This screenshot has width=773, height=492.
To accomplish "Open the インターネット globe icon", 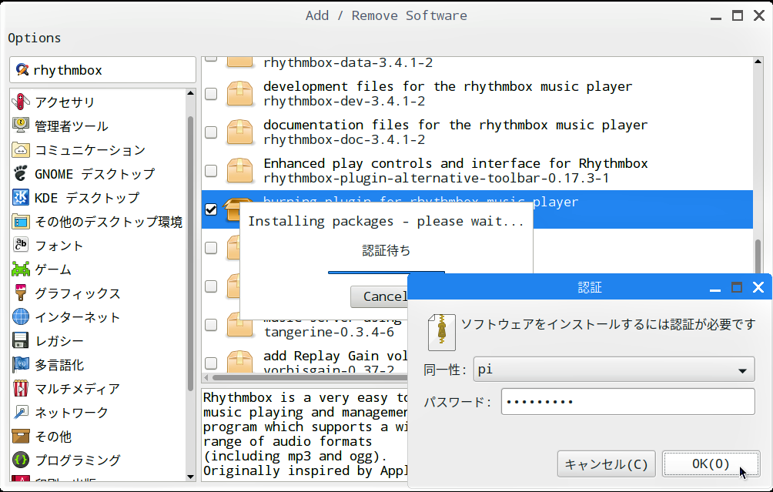I will click(21, 316).
